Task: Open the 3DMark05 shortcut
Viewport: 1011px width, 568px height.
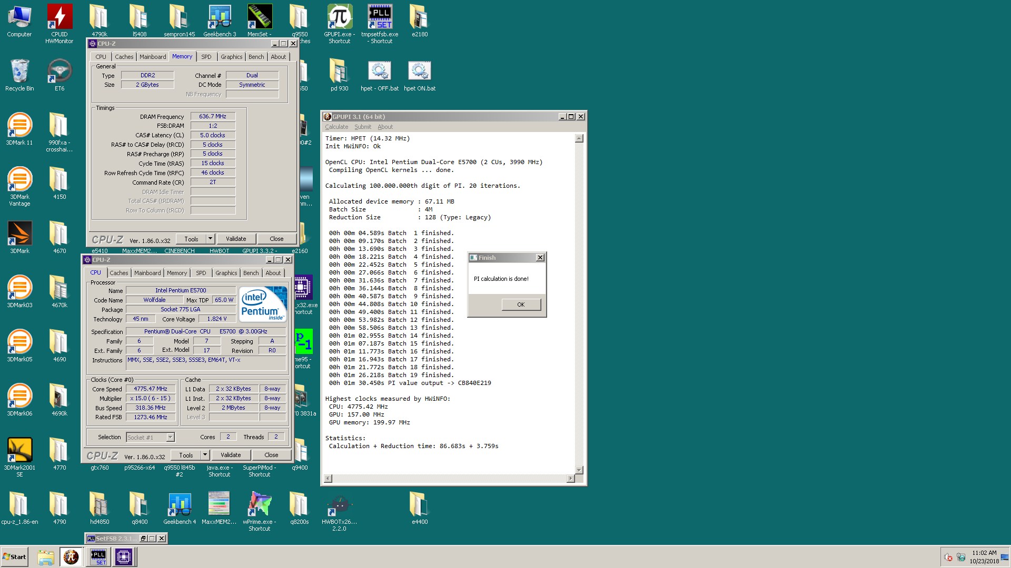Action: pyautogui.click(x=19, y=346)
